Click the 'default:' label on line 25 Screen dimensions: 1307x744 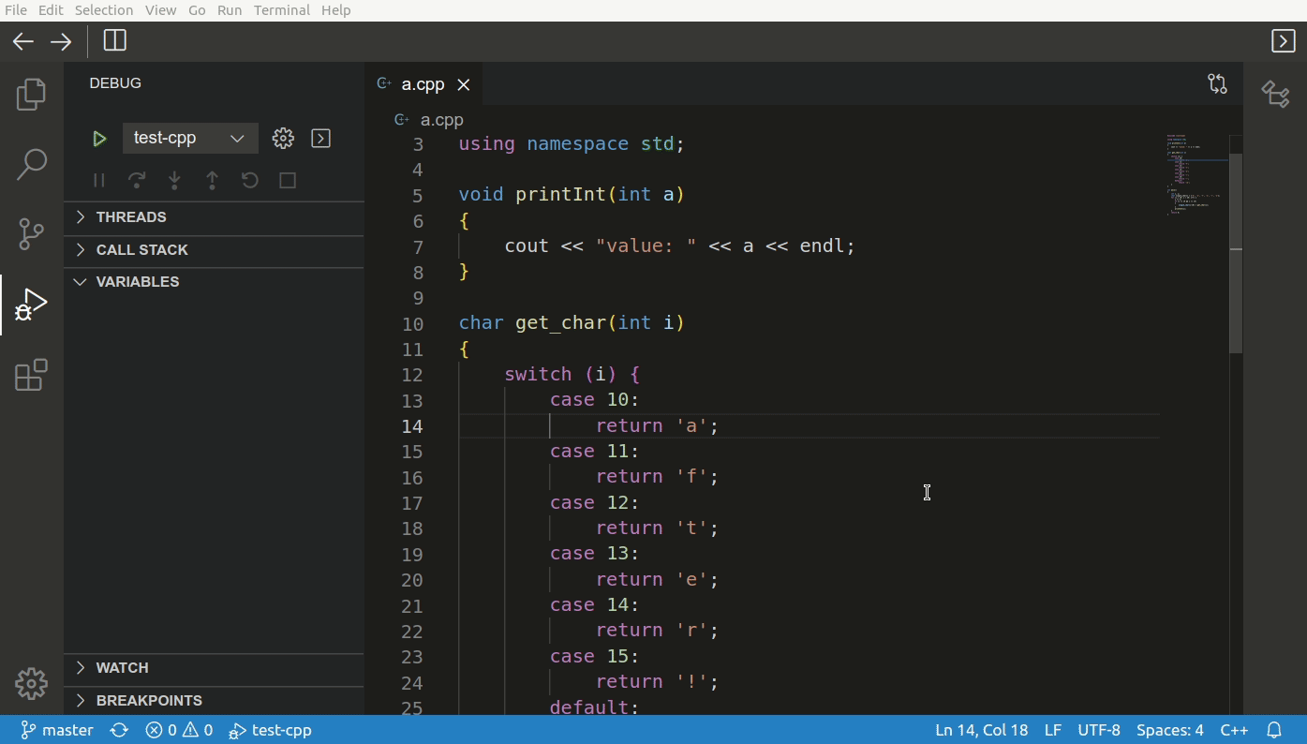[x=595, y=707]
